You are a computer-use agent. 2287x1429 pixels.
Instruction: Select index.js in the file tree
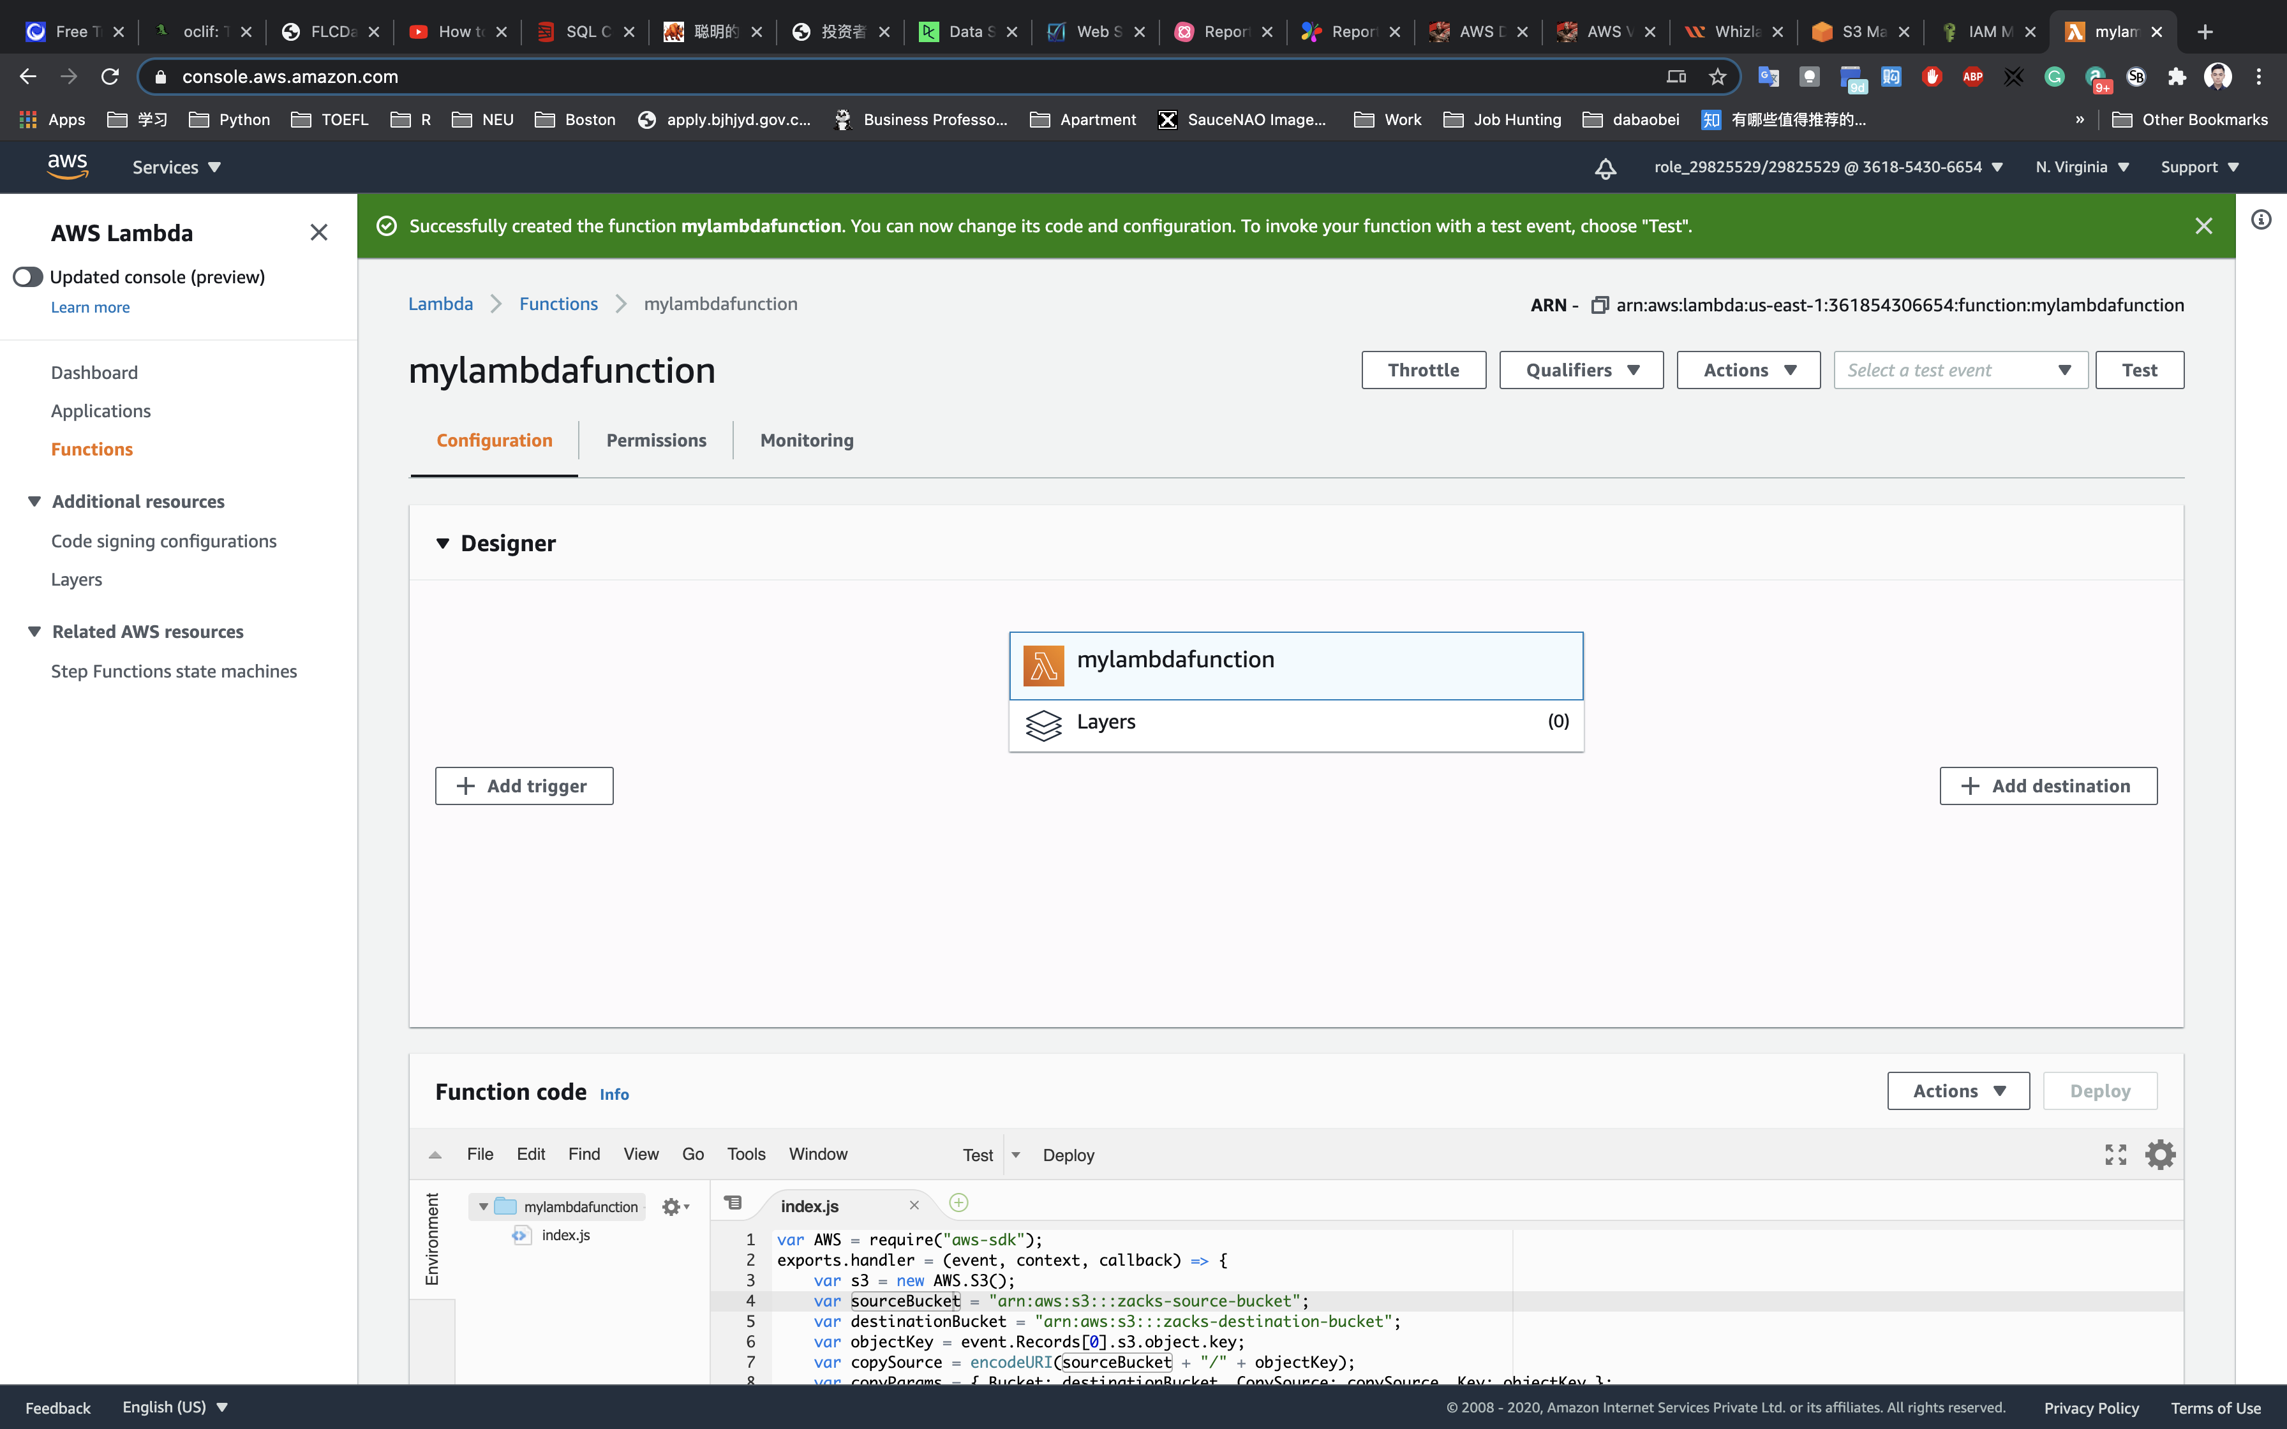point(565,1235)
